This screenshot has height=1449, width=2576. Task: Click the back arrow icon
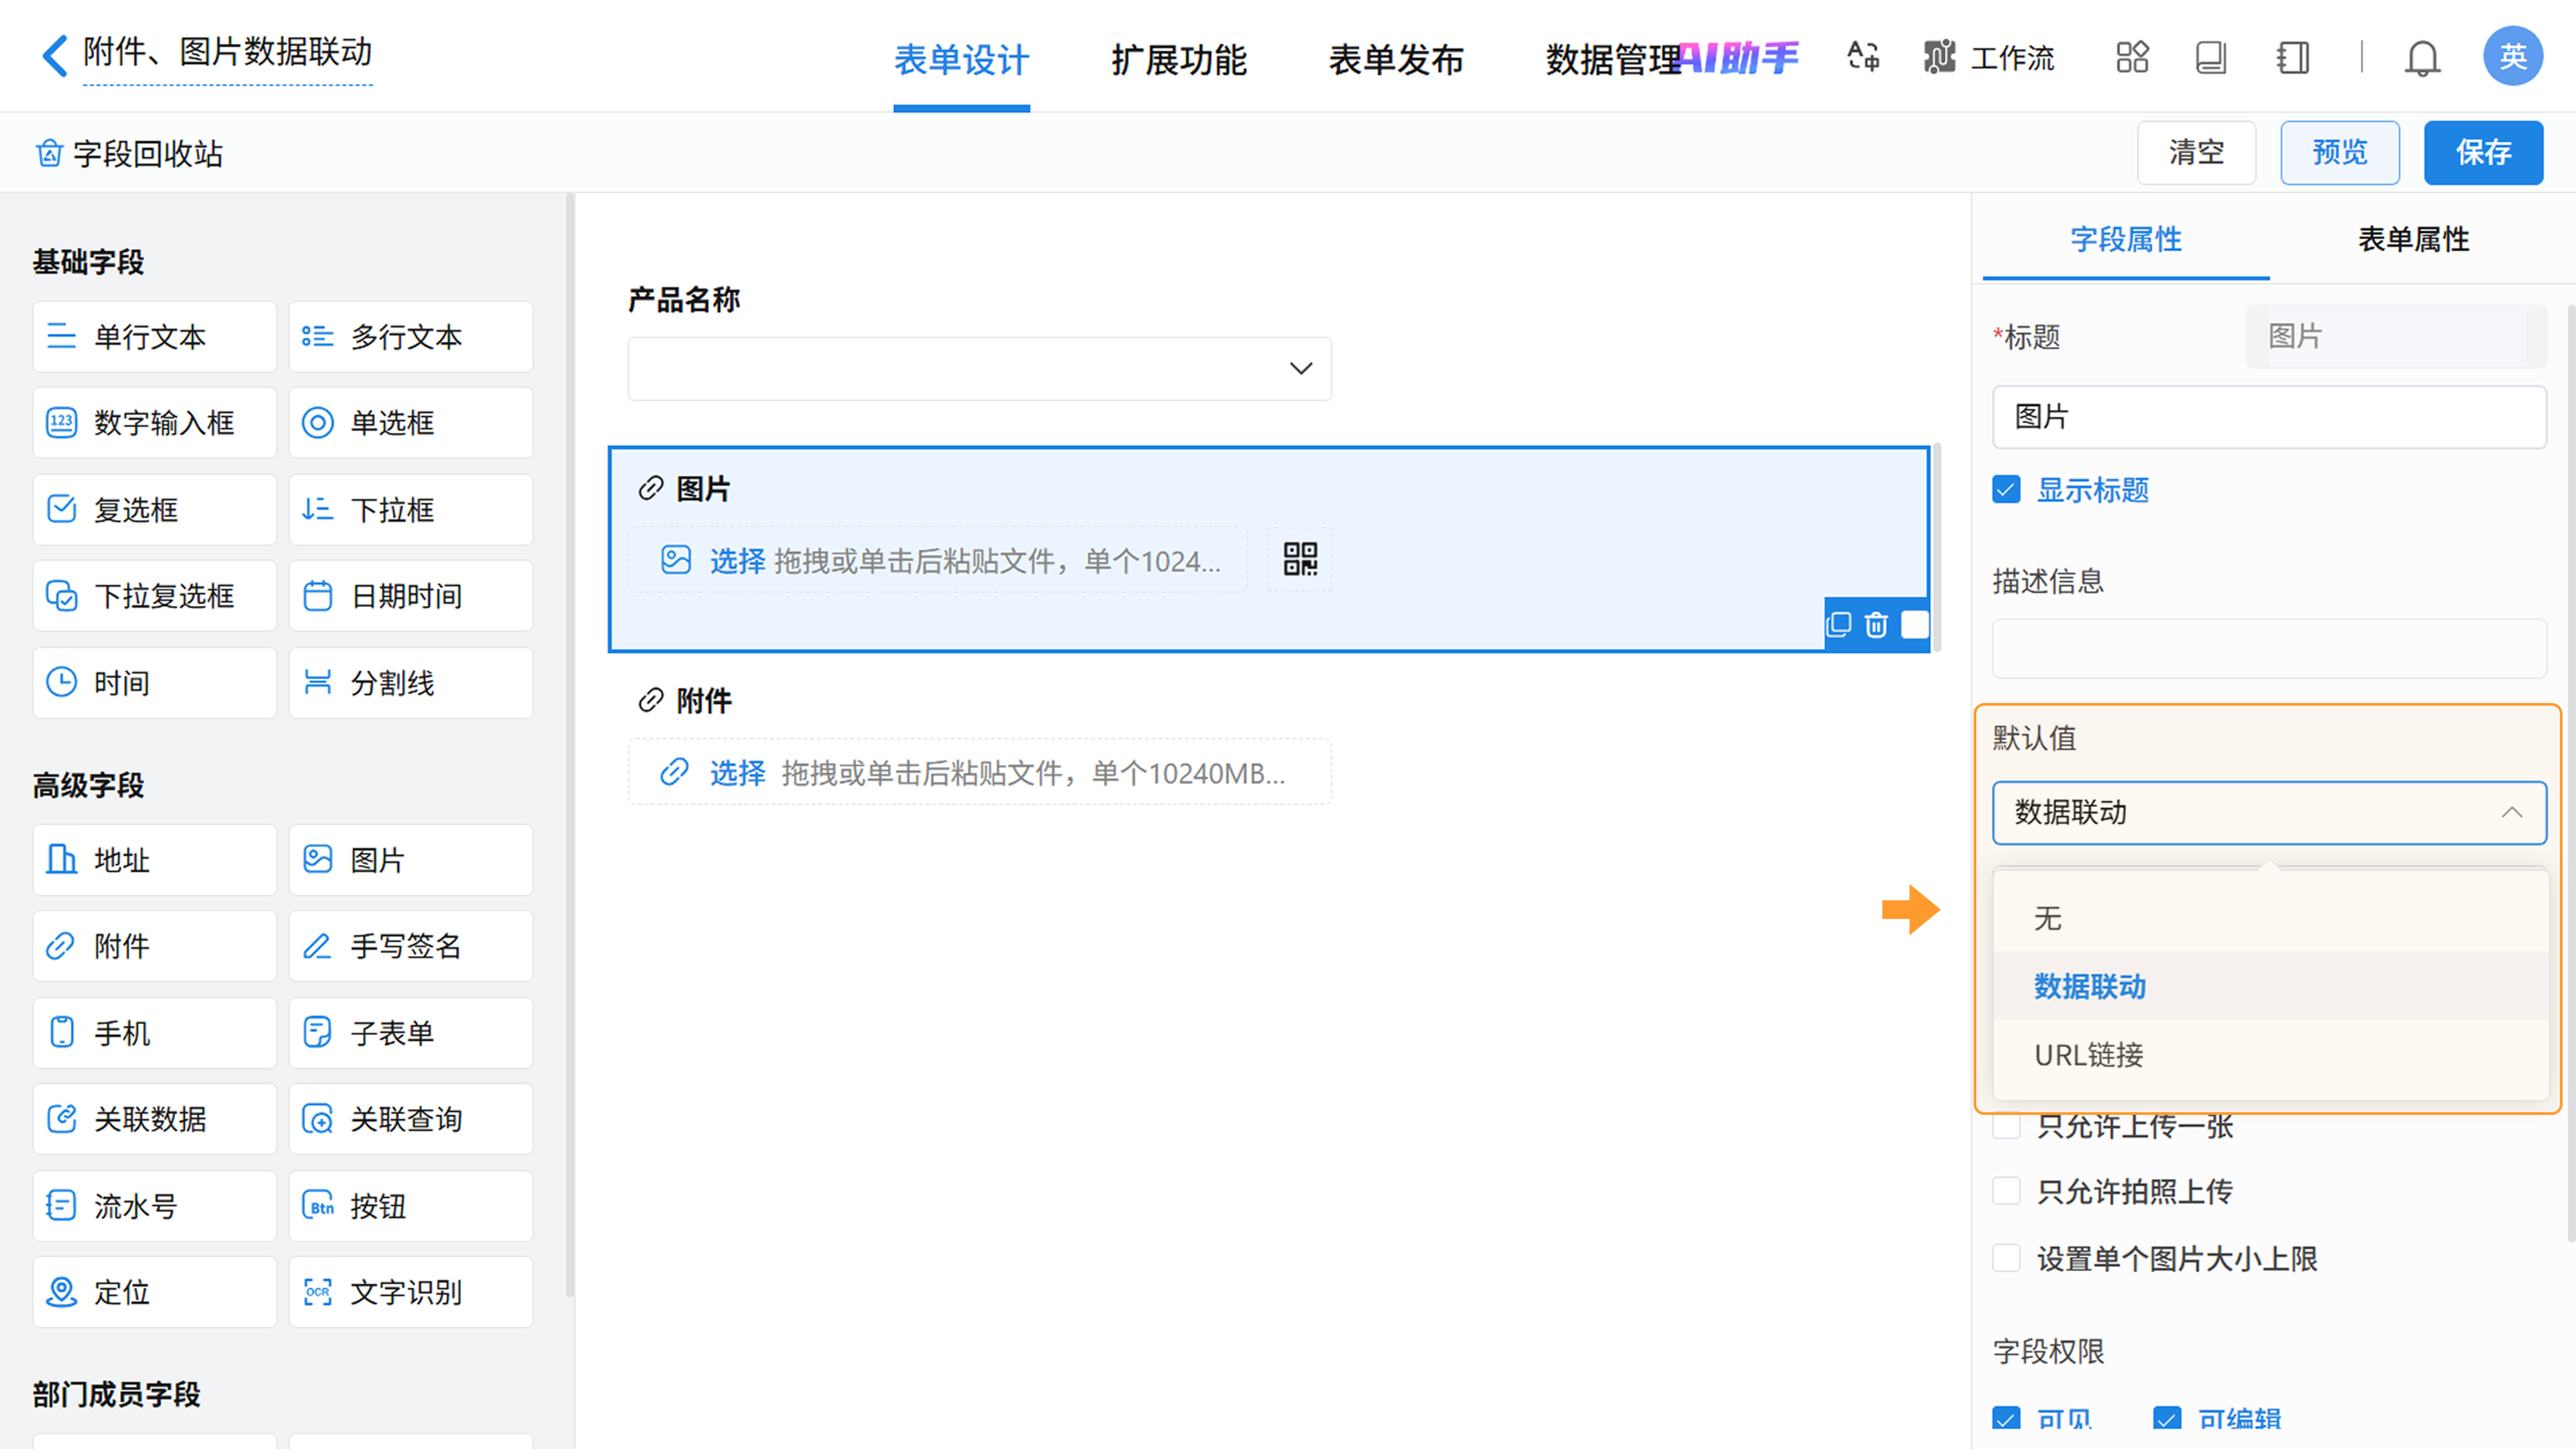55,55
